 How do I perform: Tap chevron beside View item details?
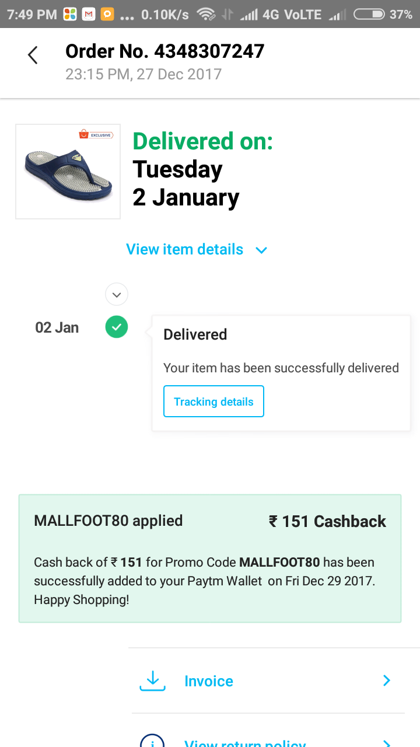click(261, 250)
